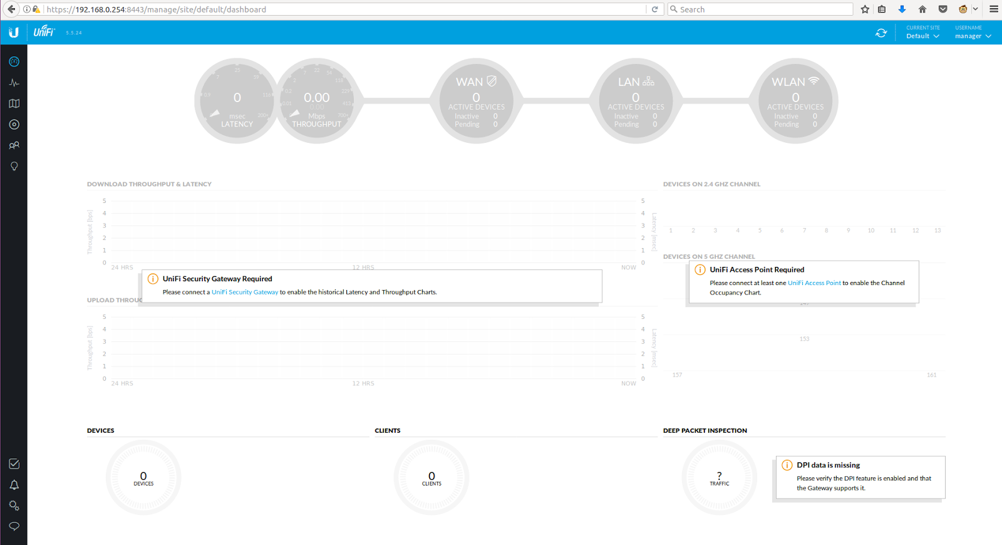Viewport: 1002px width, 545px height.
Task: Reload the page with browser reload icon
Action: [x=654, y=9]
